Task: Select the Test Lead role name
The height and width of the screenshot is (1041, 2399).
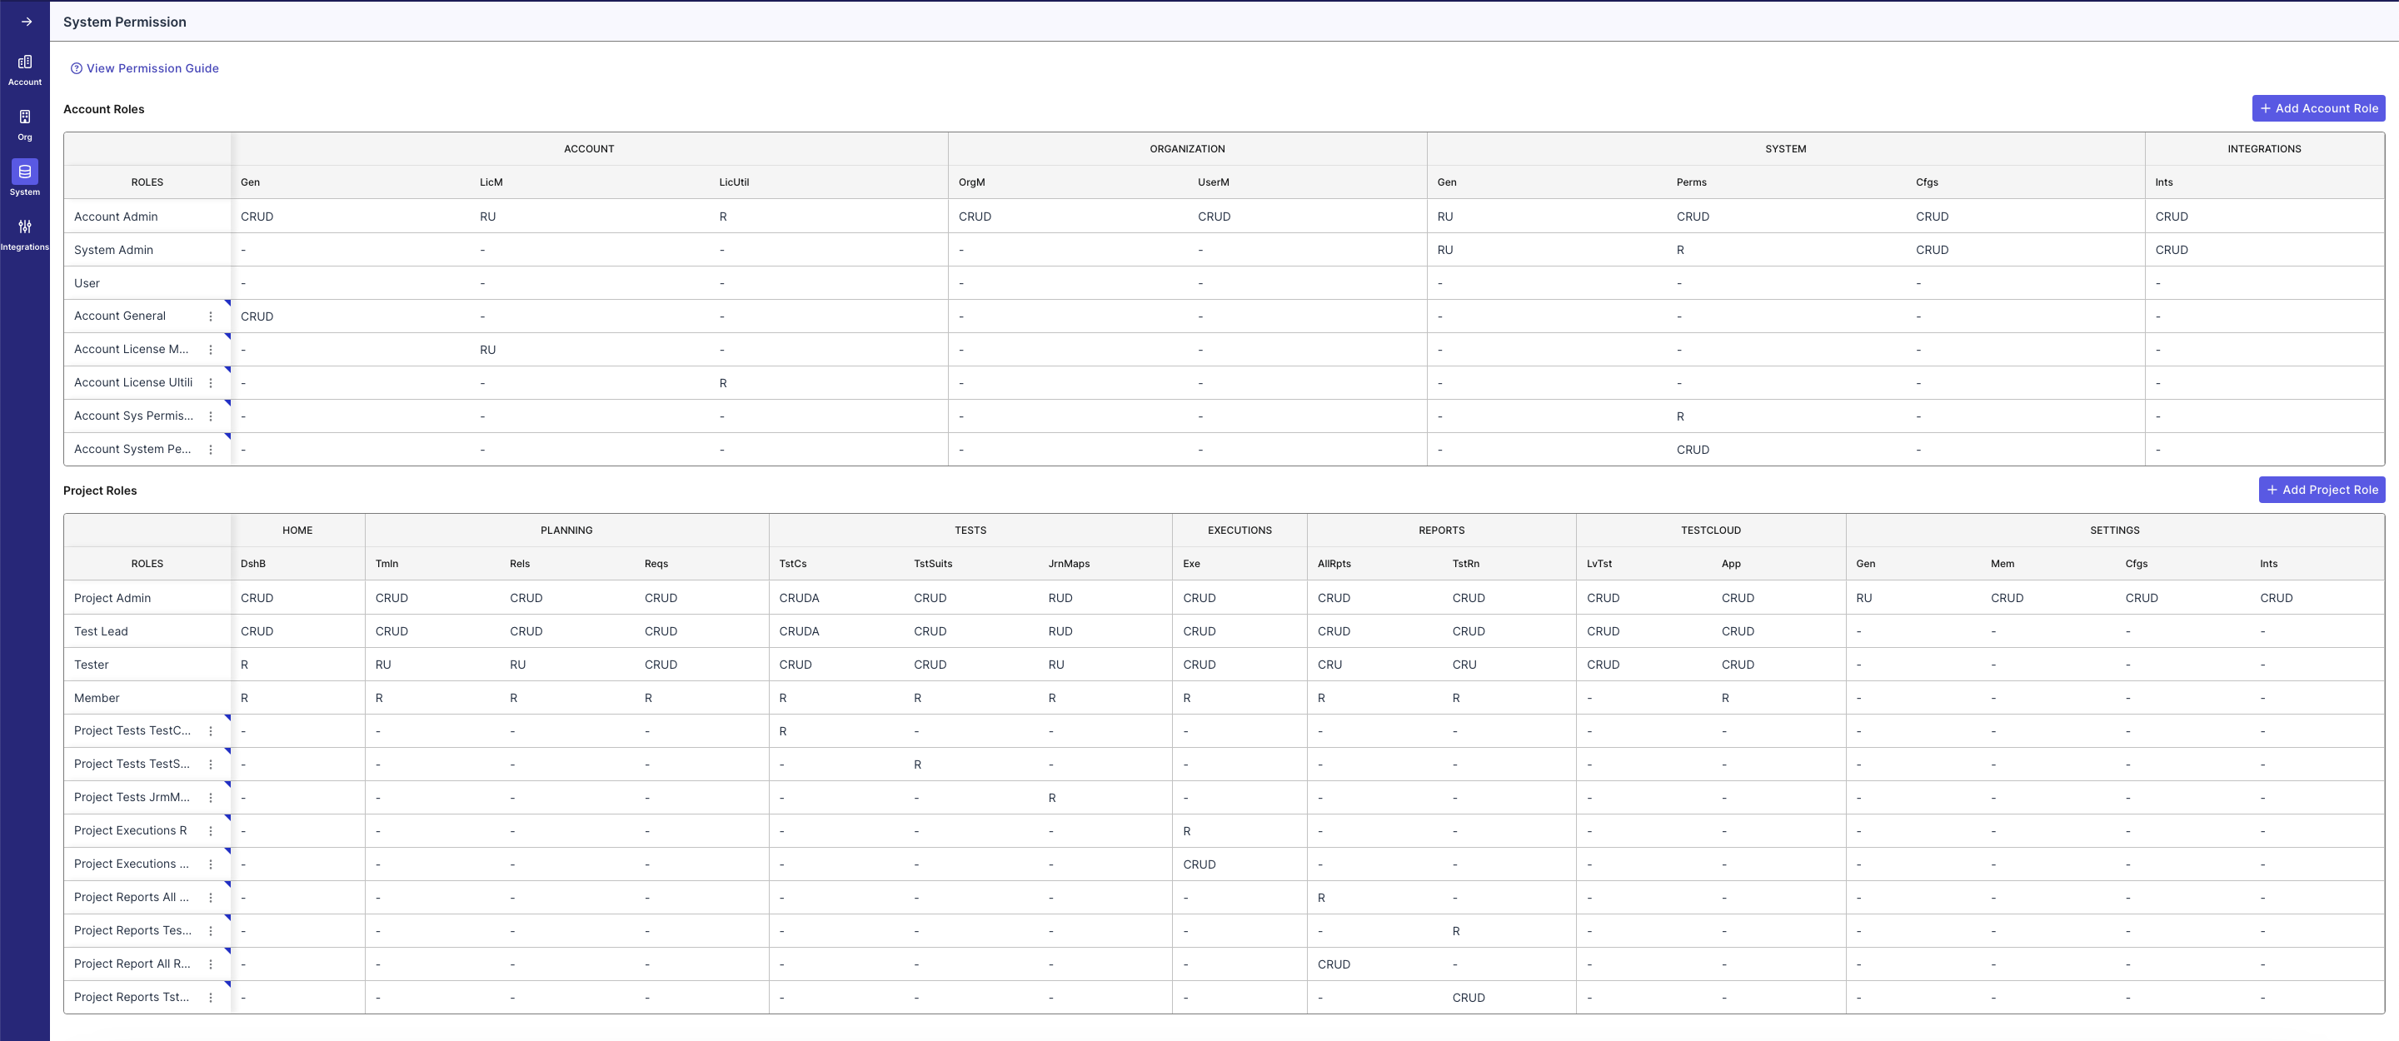Action: click(102, 631)
